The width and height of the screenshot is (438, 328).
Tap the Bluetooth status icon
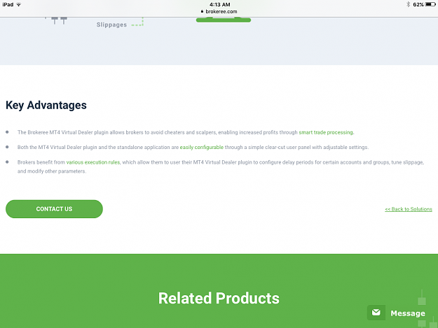click(x=408, y=4)
